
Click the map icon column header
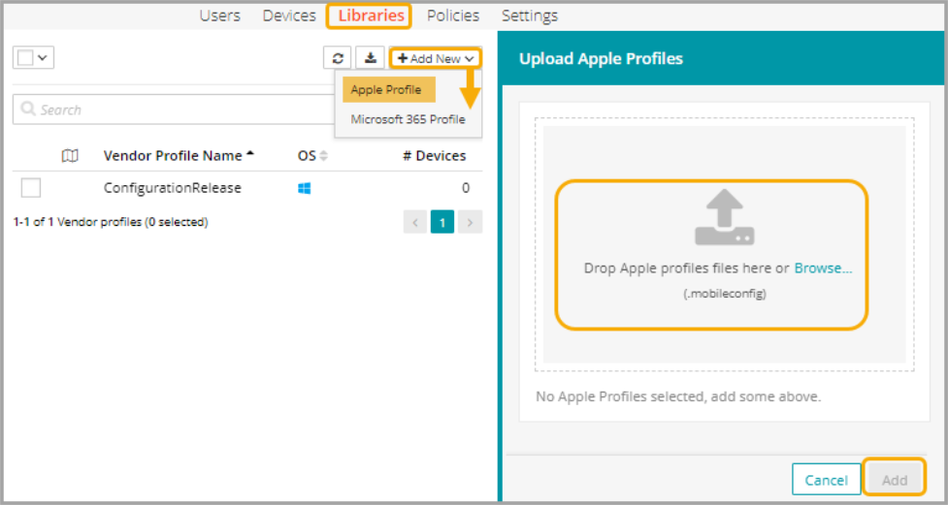(70, 156)
